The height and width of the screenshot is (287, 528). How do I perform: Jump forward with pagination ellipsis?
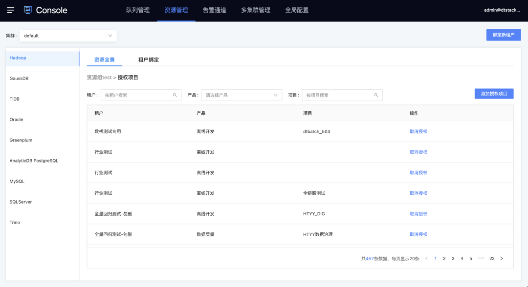click(481, 258)
